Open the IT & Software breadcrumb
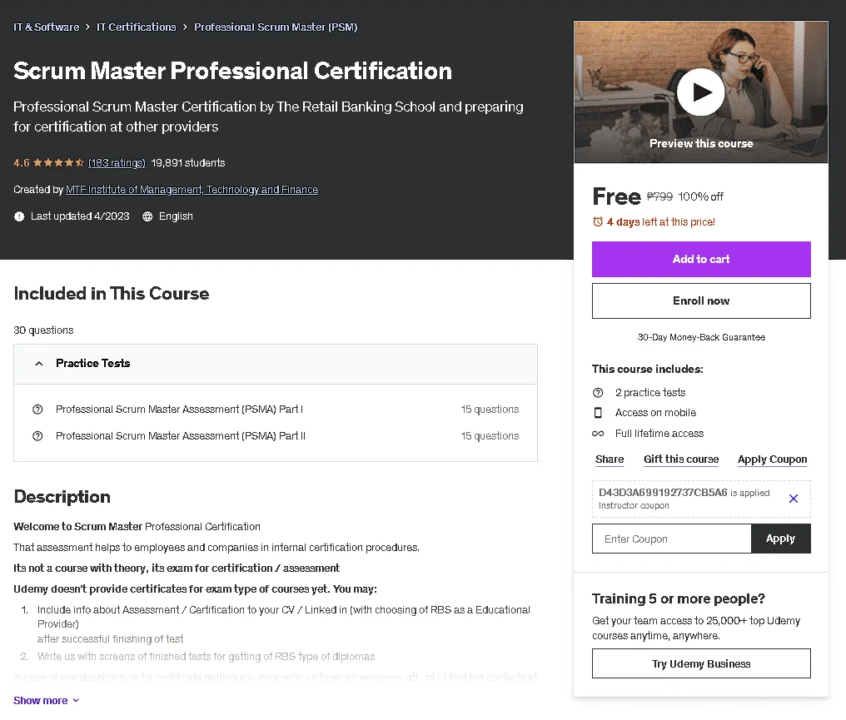Image resolution: width=846 pixels, height=720 pixels. [x=47, y=27]
